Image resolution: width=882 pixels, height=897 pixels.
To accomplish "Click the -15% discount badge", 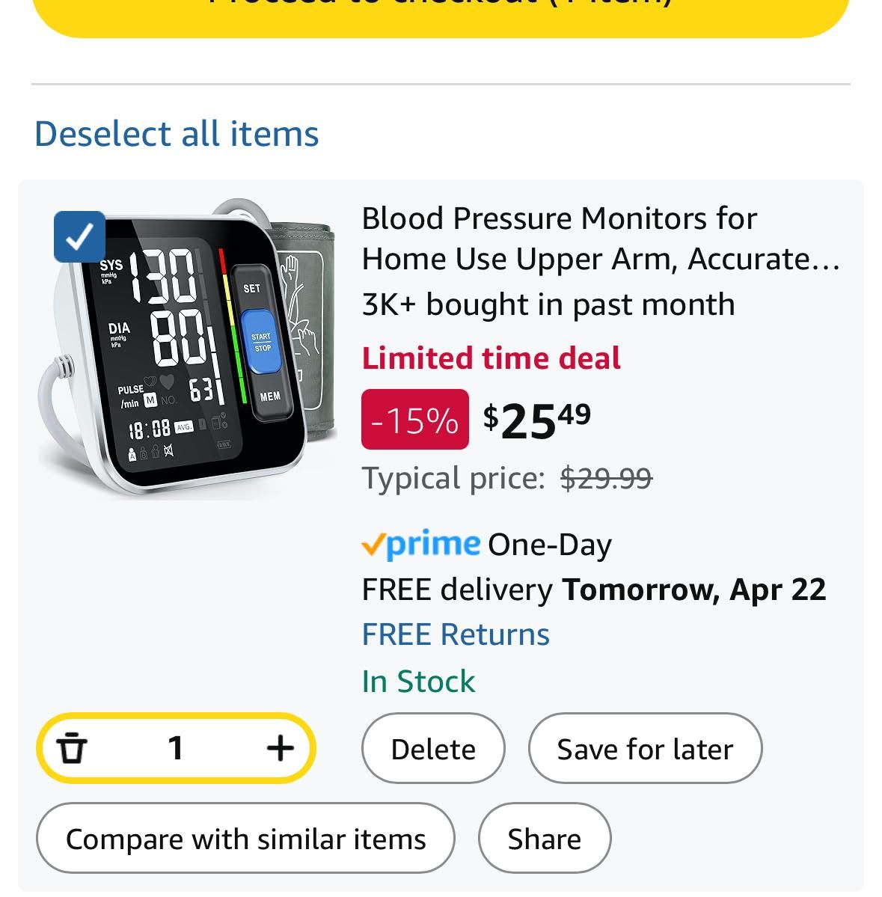I will tap(415, 420).
